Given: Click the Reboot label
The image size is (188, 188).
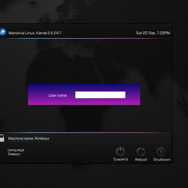Looking at the screenshot, I should [141, 159].
